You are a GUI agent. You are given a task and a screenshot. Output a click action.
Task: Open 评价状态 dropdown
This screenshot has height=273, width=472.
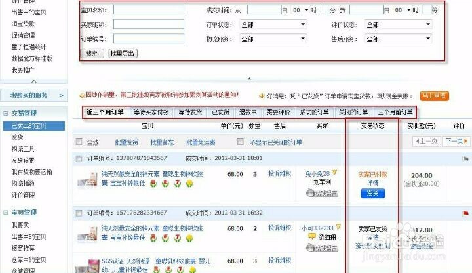pyautogui.click(x=399, y=24)
